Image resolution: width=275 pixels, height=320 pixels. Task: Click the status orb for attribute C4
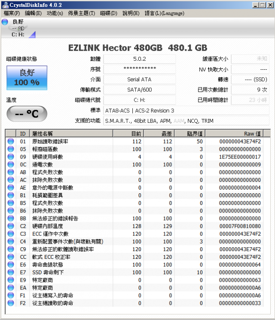click(11, 242)
